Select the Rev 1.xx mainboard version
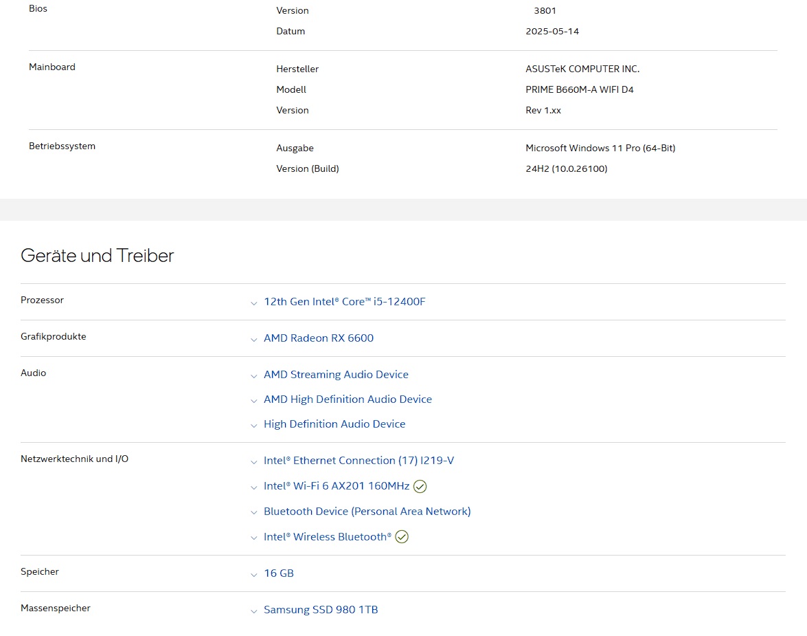807x636 pixels. pos(543,110)
